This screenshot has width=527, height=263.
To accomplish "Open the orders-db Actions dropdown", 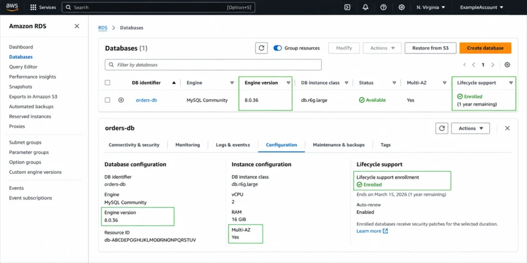I will point(470,128).
